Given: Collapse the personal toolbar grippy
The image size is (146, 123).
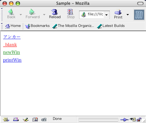Looking at the screenshot, I should [x=2, y=26].
